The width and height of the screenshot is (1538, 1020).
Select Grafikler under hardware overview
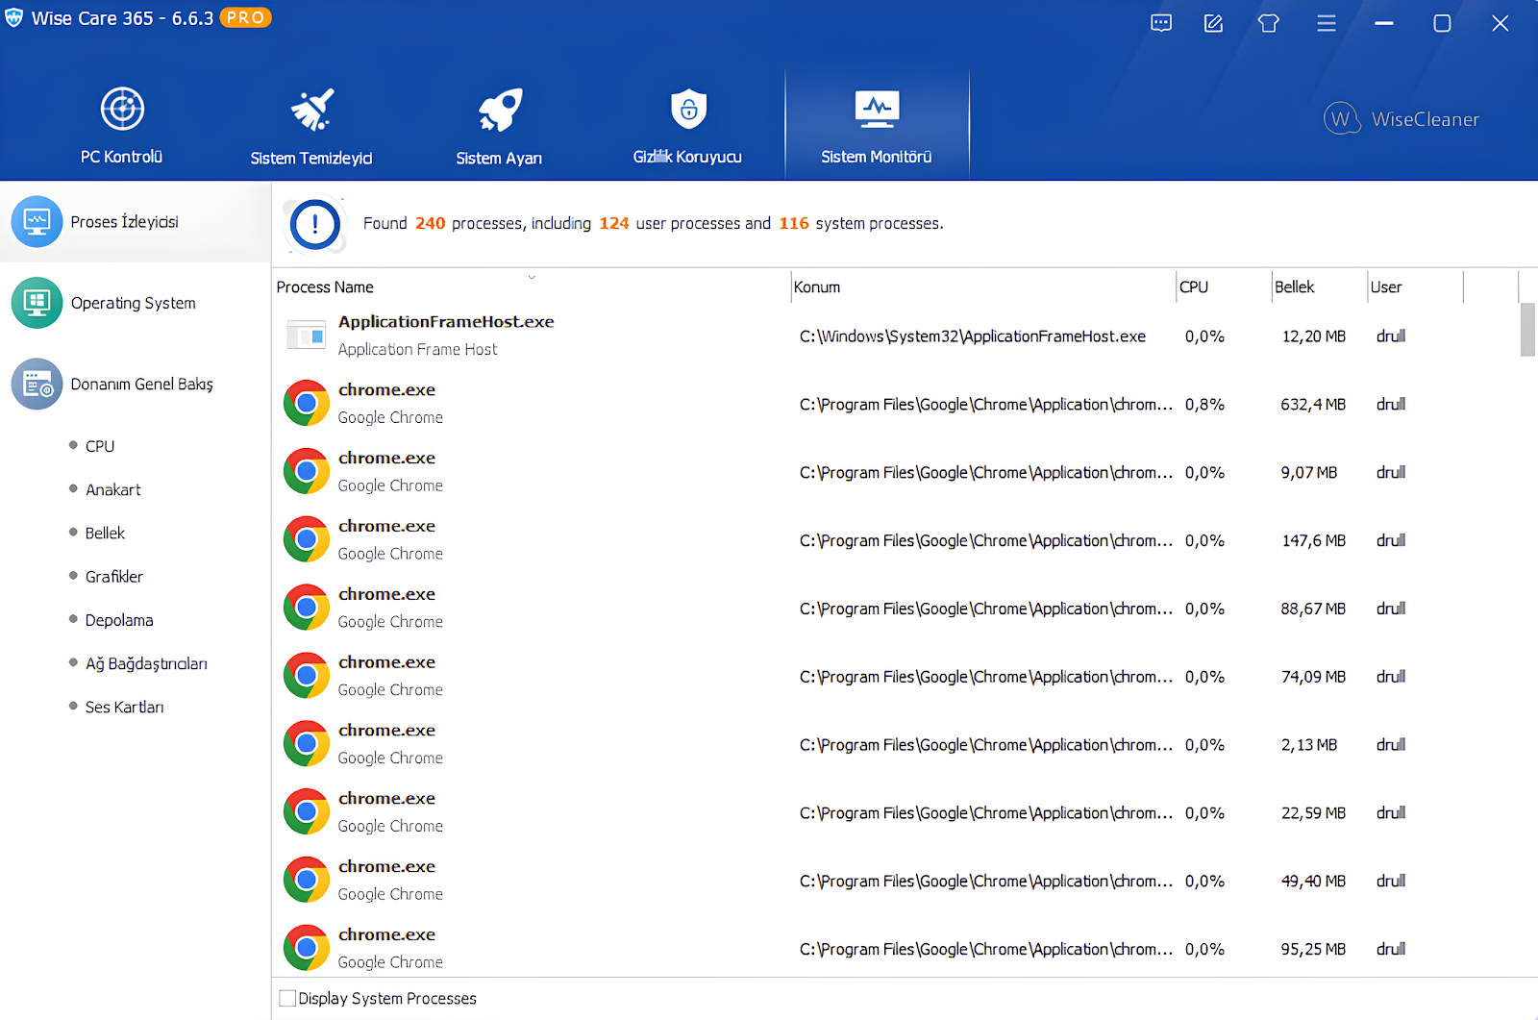[x=114, y=577]
